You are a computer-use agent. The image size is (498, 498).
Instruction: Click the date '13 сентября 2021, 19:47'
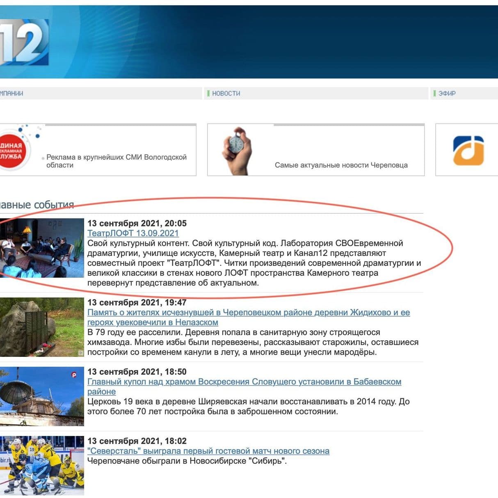[137, 302]
